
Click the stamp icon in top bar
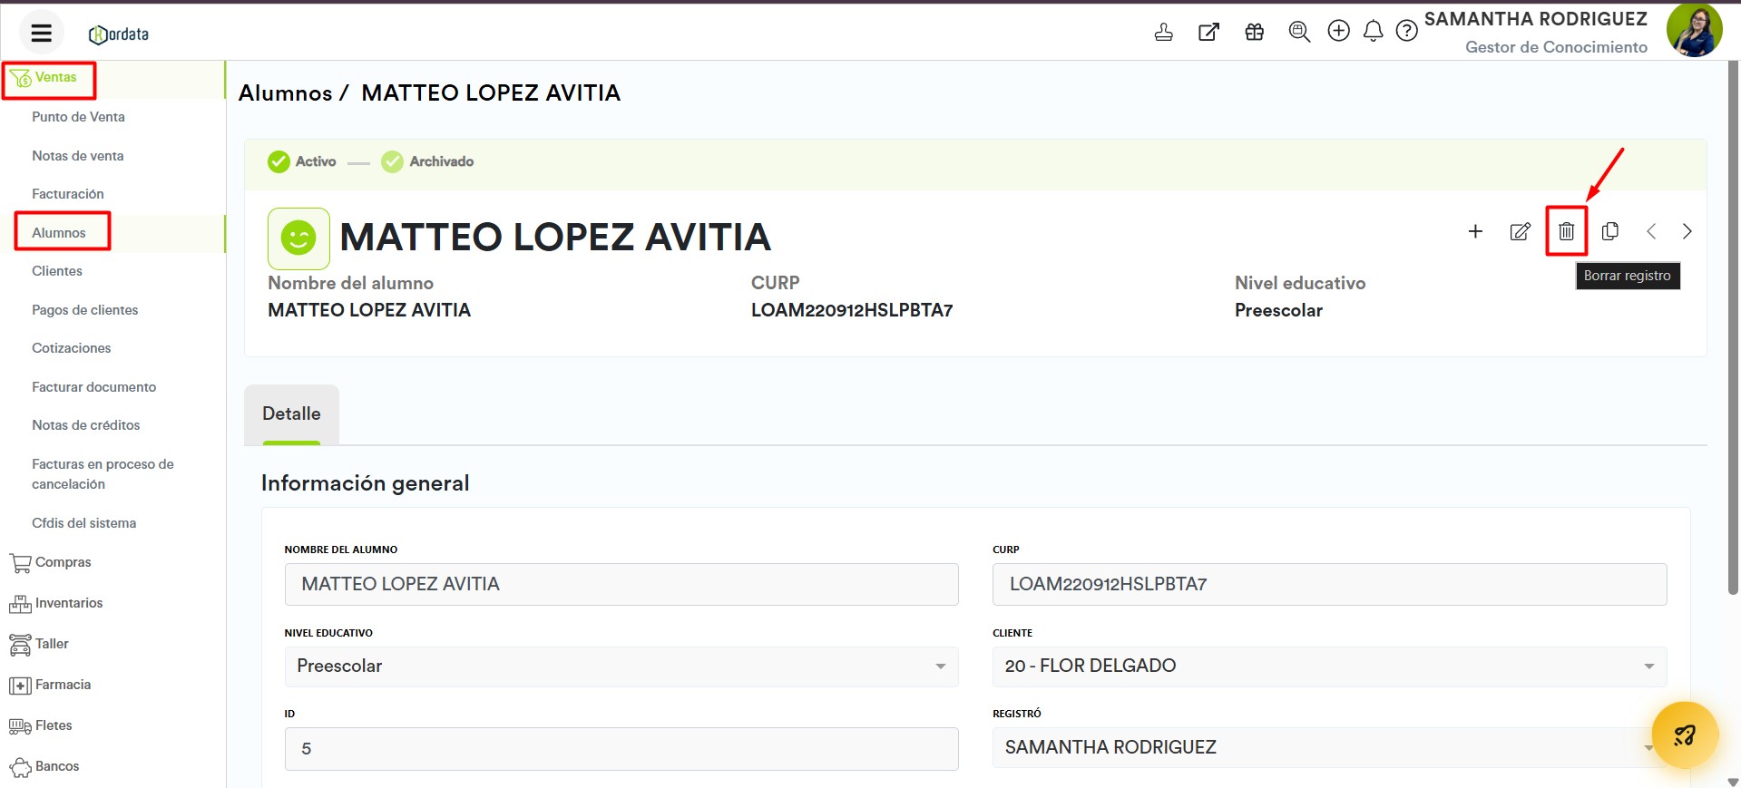click(x=1163, y=32)
